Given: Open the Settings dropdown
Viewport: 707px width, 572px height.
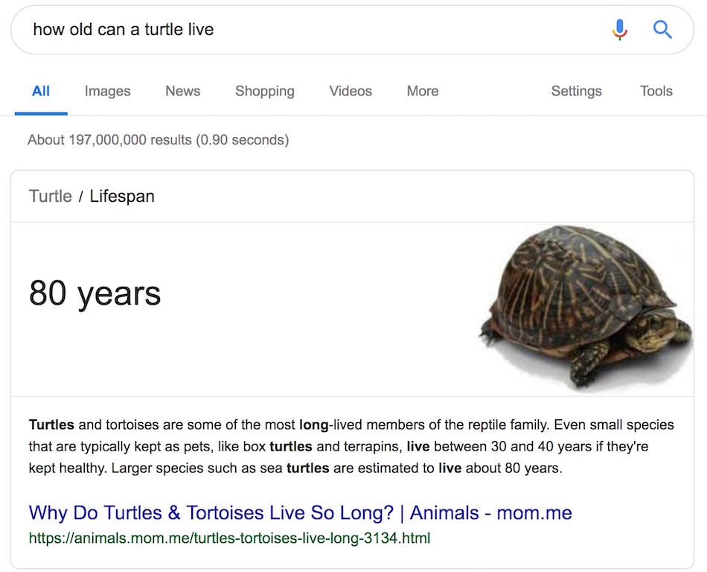Looking at the screenshot, I should coord(576,91).
